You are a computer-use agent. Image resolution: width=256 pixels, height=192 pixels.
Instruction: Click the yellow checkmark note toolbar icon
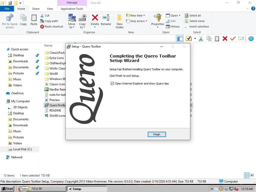(x=188, y=38)
